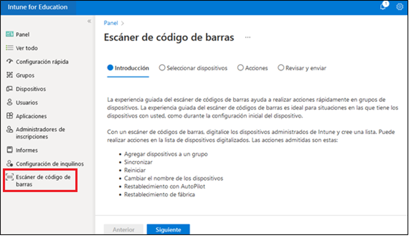
Task: Click the Panel breadcrumb link
Action: pyautogui.click(x=110, y=22)
